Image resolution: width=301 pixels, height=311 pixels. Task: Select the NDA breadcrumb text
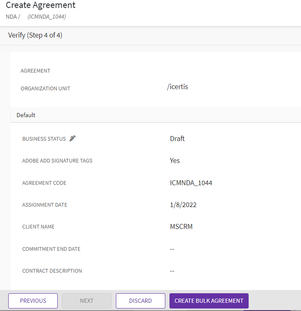[11, 16]
